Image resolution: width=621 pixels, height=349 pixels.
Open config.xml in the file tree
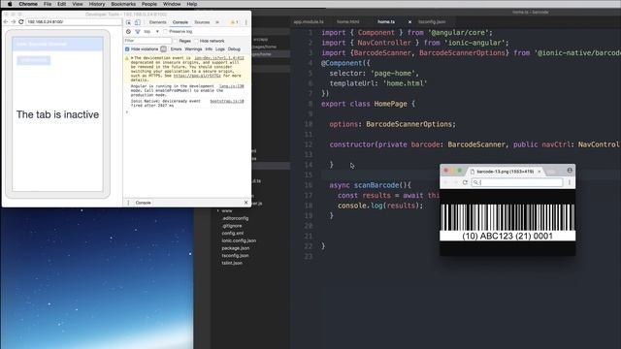click(233, 234)
